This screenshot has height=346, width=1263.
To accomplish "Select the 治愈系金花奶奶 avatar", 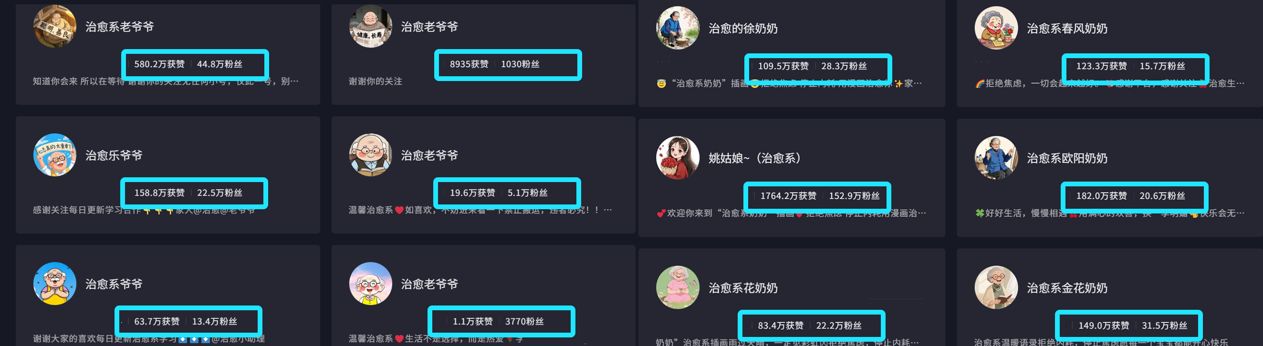I will tap(996, 287).
